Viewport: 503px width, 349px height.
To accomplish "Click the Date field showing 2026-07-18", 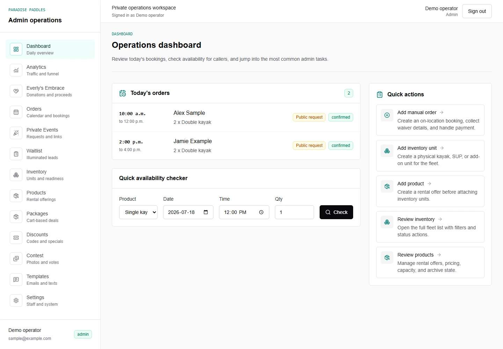I will coord(188,212).
